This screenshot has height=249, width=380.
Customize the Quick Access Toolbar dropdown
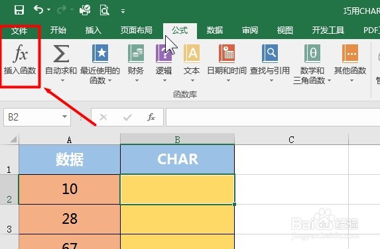tap(123, 11)
